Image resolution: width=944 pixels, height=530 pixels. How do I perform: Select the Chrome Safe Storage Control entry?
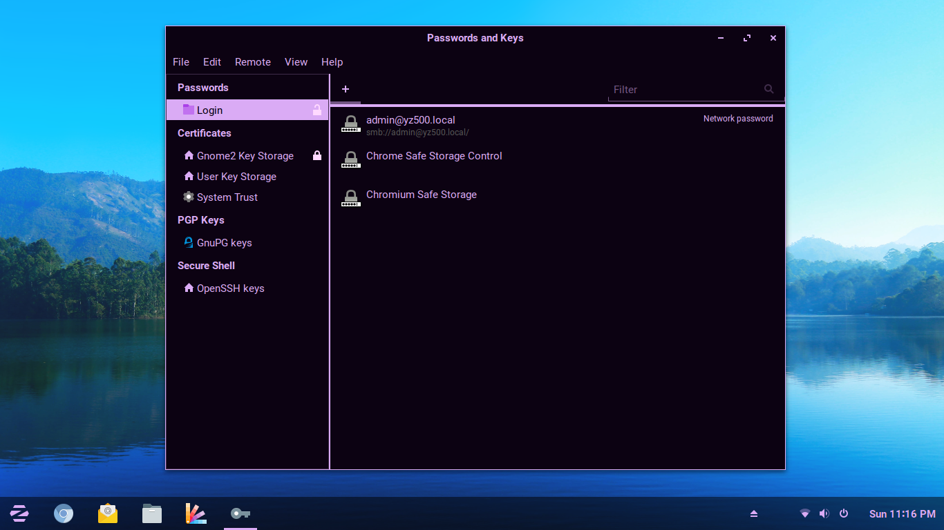pos(434,157)
